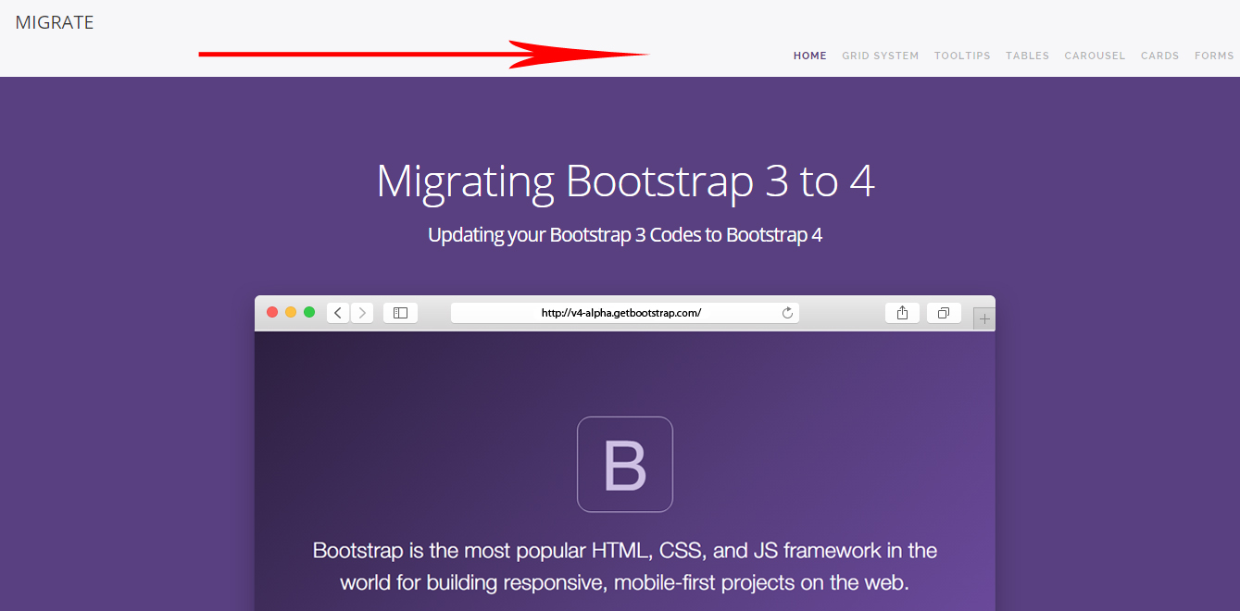Click the heading Migrating Bootstrap 3 to 4
1240x611 pixels.
pyautogui.click(x=625, y=181)
